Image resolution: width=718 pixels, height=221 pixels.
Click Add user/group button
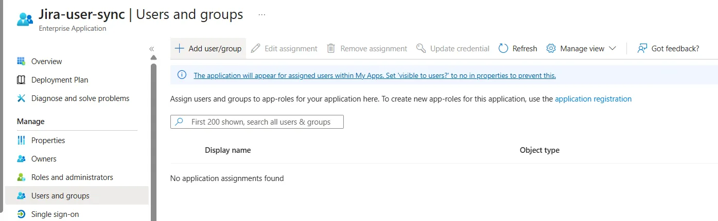208,49
